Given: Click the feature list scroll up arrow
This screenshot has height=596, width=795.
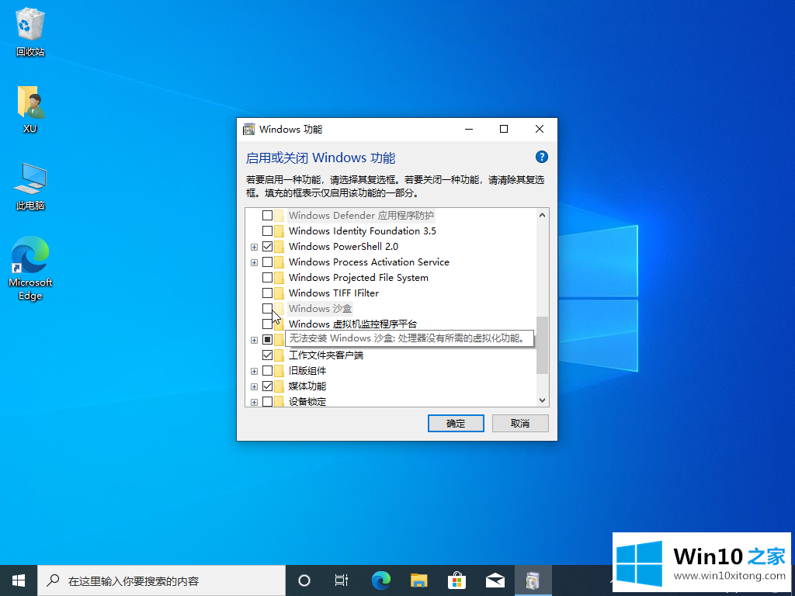Looking at the screenshot, I should [543, 215].
